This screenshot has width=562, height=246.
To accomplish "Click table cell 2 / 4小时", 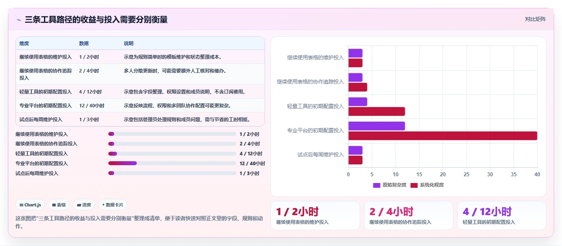I will click(x=89, y=71).
